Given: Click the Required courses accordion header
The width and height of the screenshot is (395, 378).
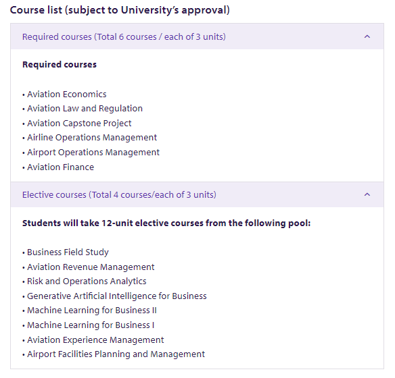Looking at the screenshot, I should click(x=197, y=36).
